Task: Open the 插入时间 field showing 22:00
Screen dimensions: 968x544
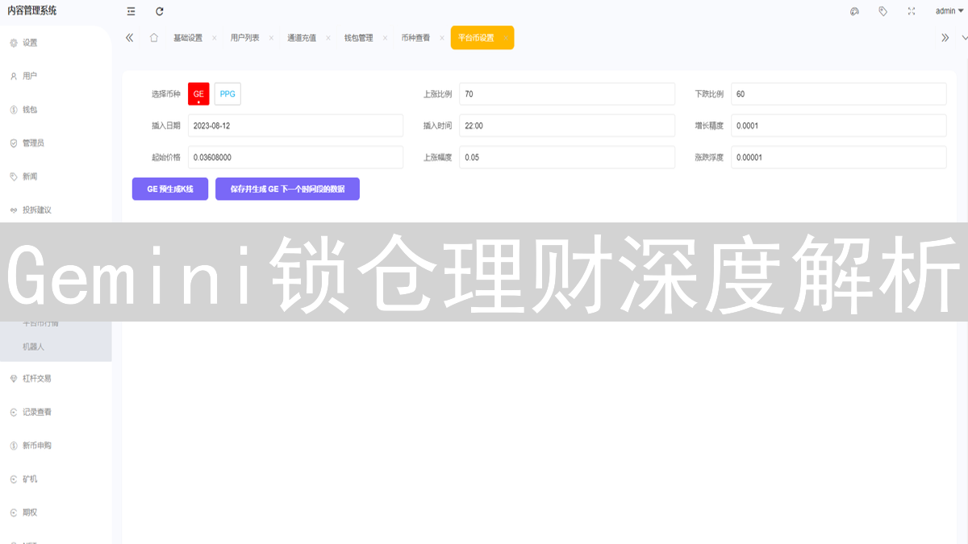Action: (x=567, y=126)
